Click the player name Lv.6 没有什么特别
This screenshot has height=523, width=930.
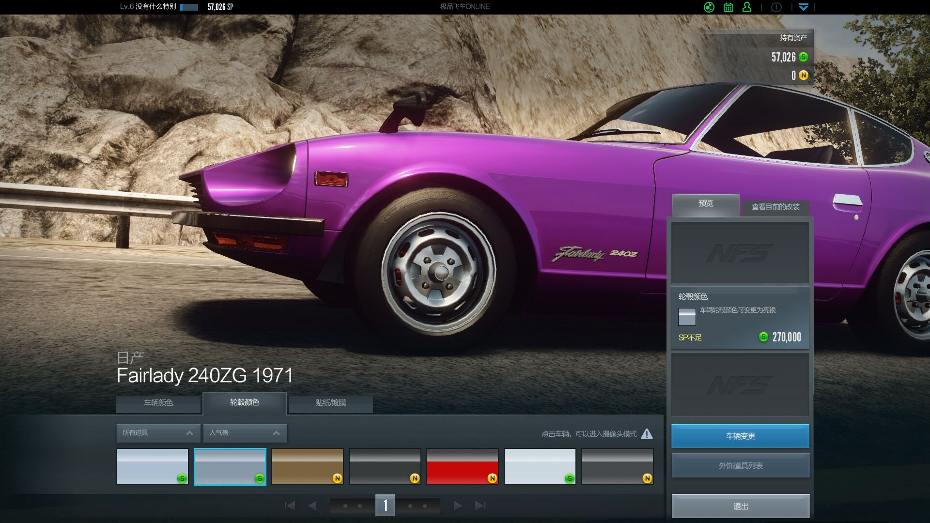tap(148, 7)
